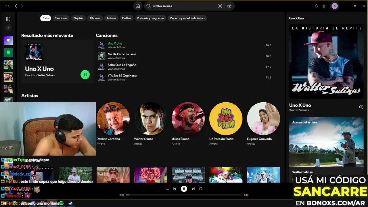Pause from the green top result button
The height and width of the screenshot is (207, 368).
85,74
